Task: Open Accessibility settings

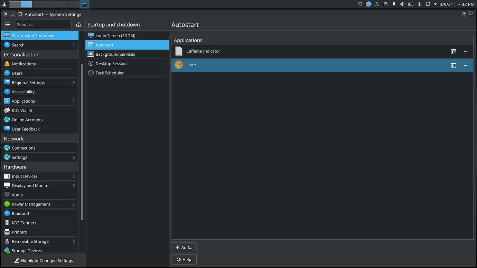Action: coord(40,92)
